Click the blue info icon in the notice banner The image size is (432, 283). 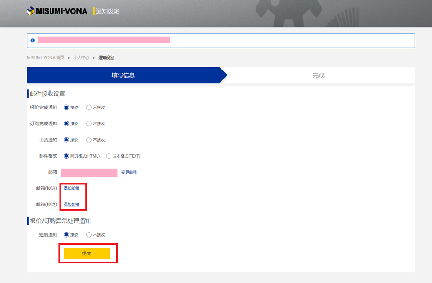coord(32,40)
